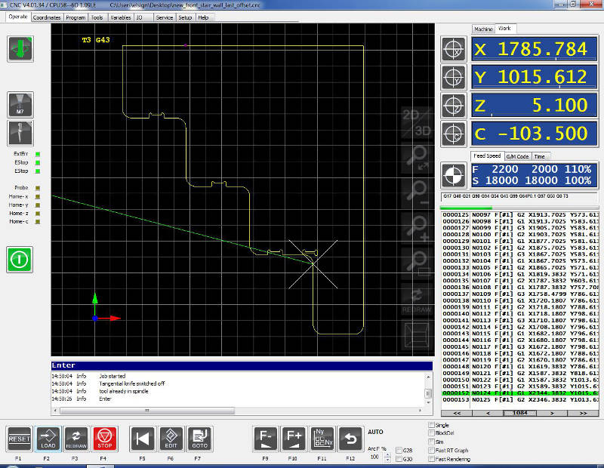Image resolution: width=604 pixels, height=468 pixels.
Task: Jump to first G-code line with << button
Action: click(456, 414)
